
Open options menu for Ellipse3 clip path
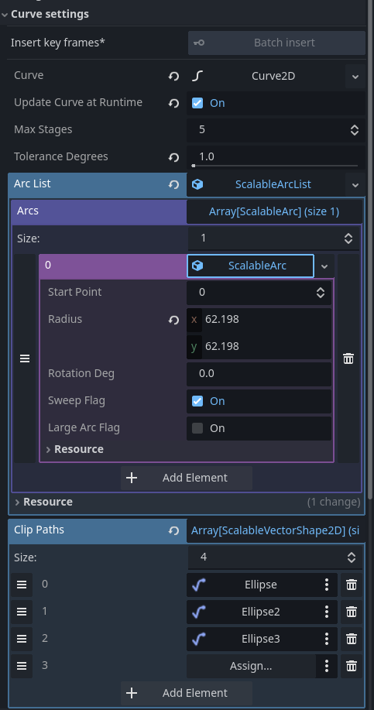click(x=327, y=640)
